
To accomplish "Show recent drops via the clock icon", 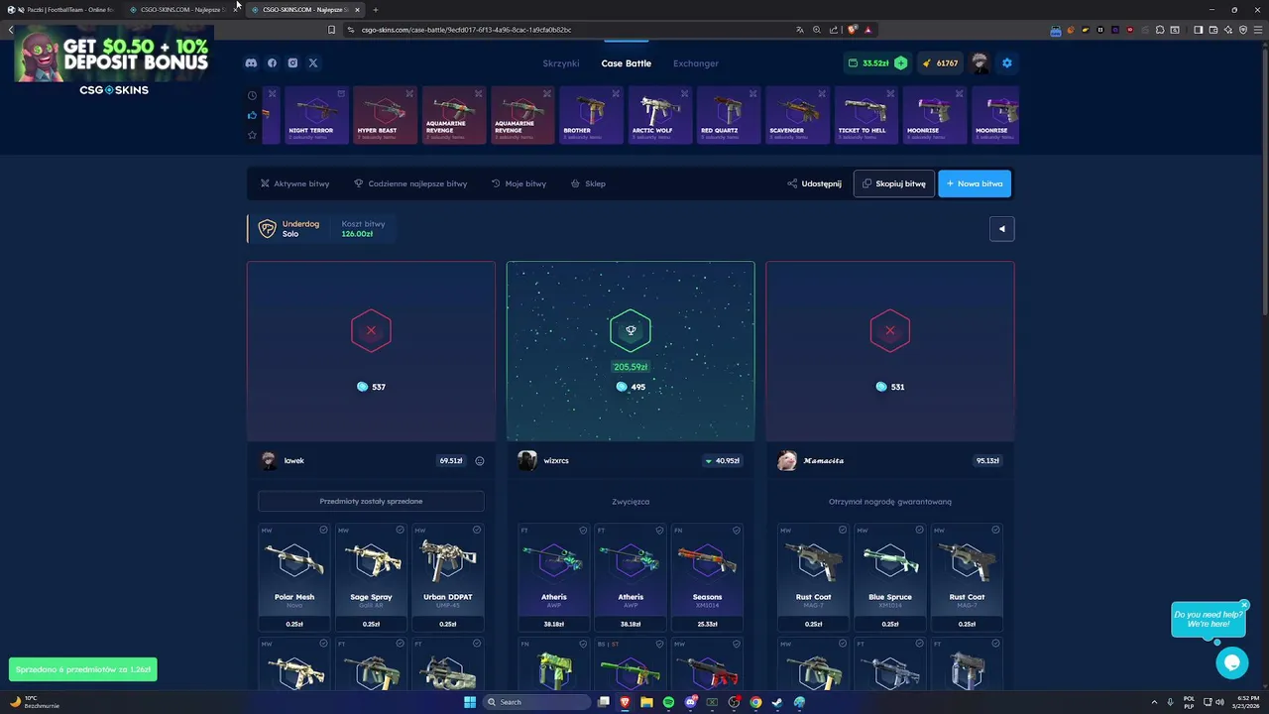I will coord(252,96).
